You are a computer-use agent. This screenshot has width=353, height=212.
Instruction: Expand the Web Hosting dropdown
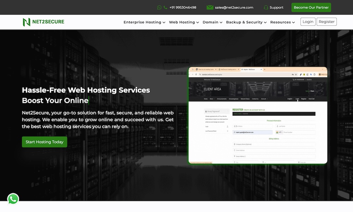[x=184, y=22]
